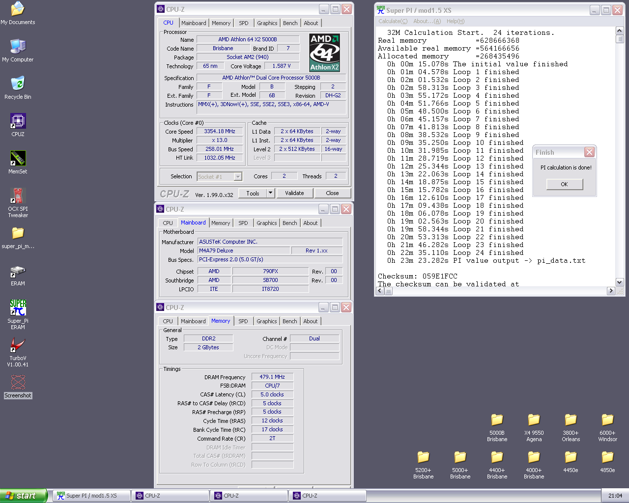
Task: Open super_pi_m... folder on desktop
Action: 18,237
